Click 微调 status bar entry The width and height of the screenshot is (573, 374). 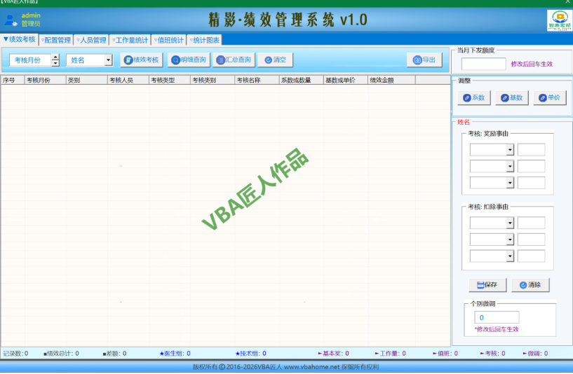[x=535, y=354]
